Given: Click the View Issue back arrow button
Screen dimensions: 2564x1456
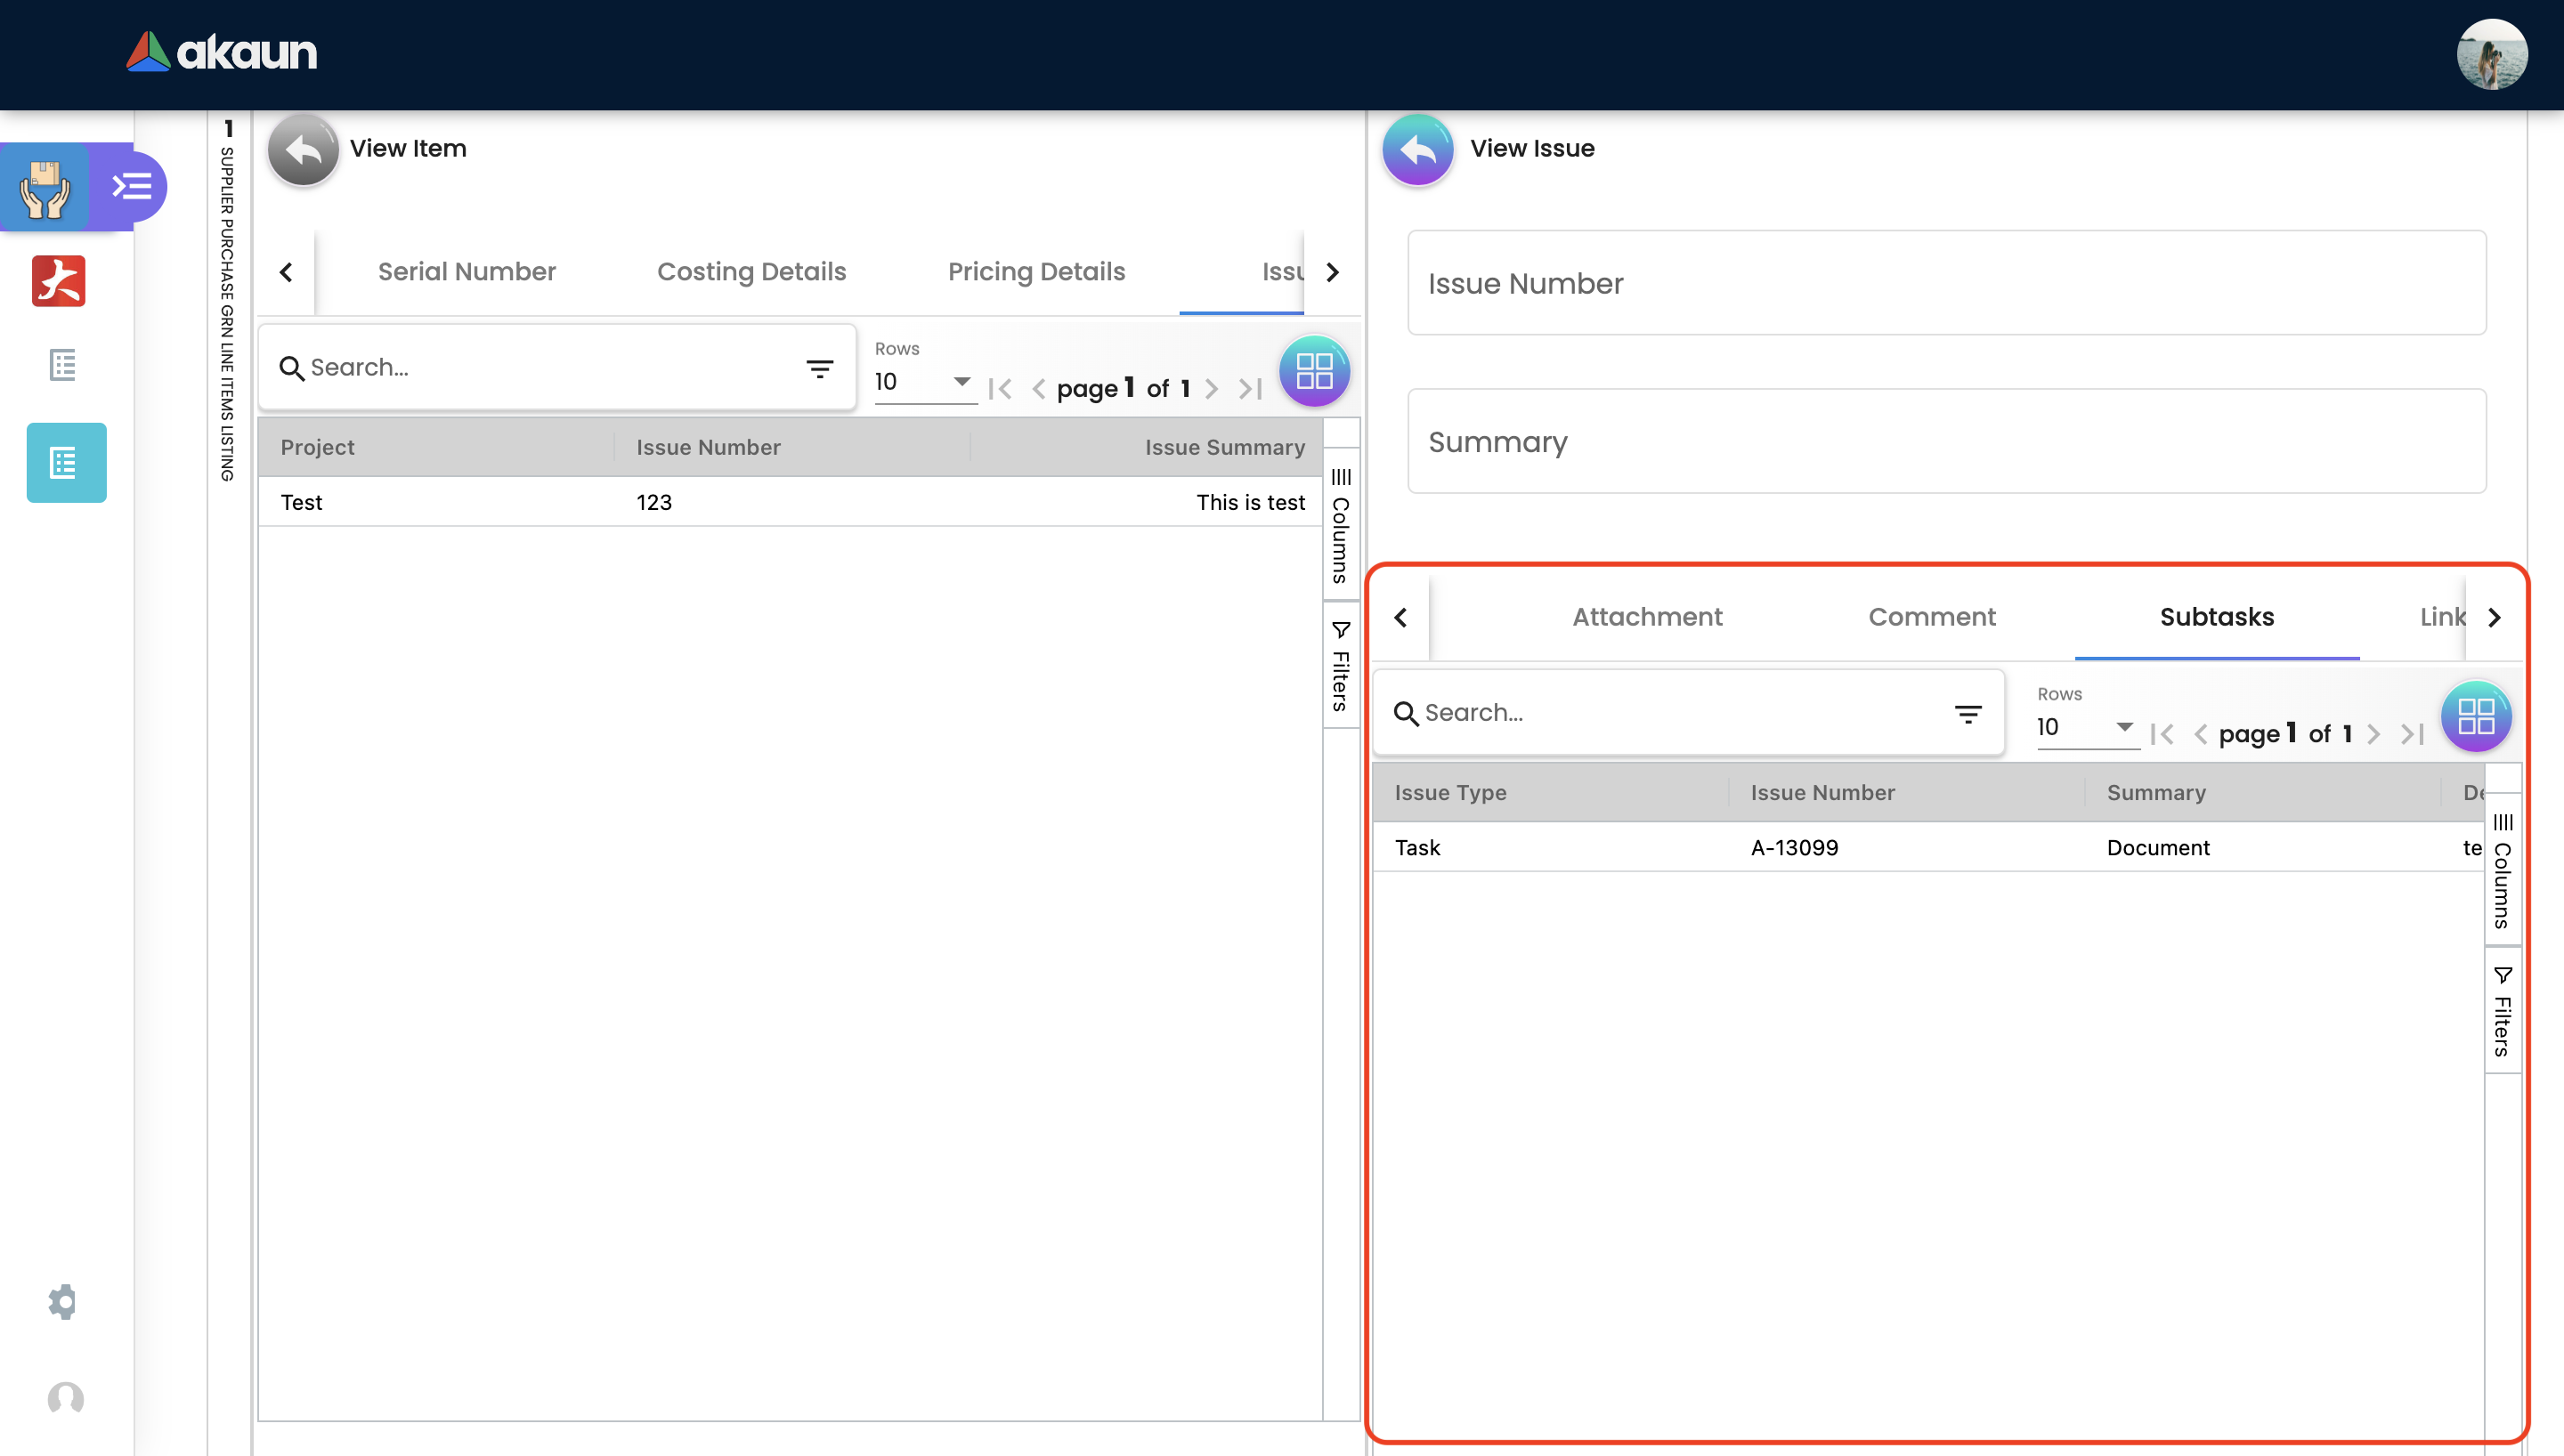Looking at the screenshot, I should pos(1417,149).
